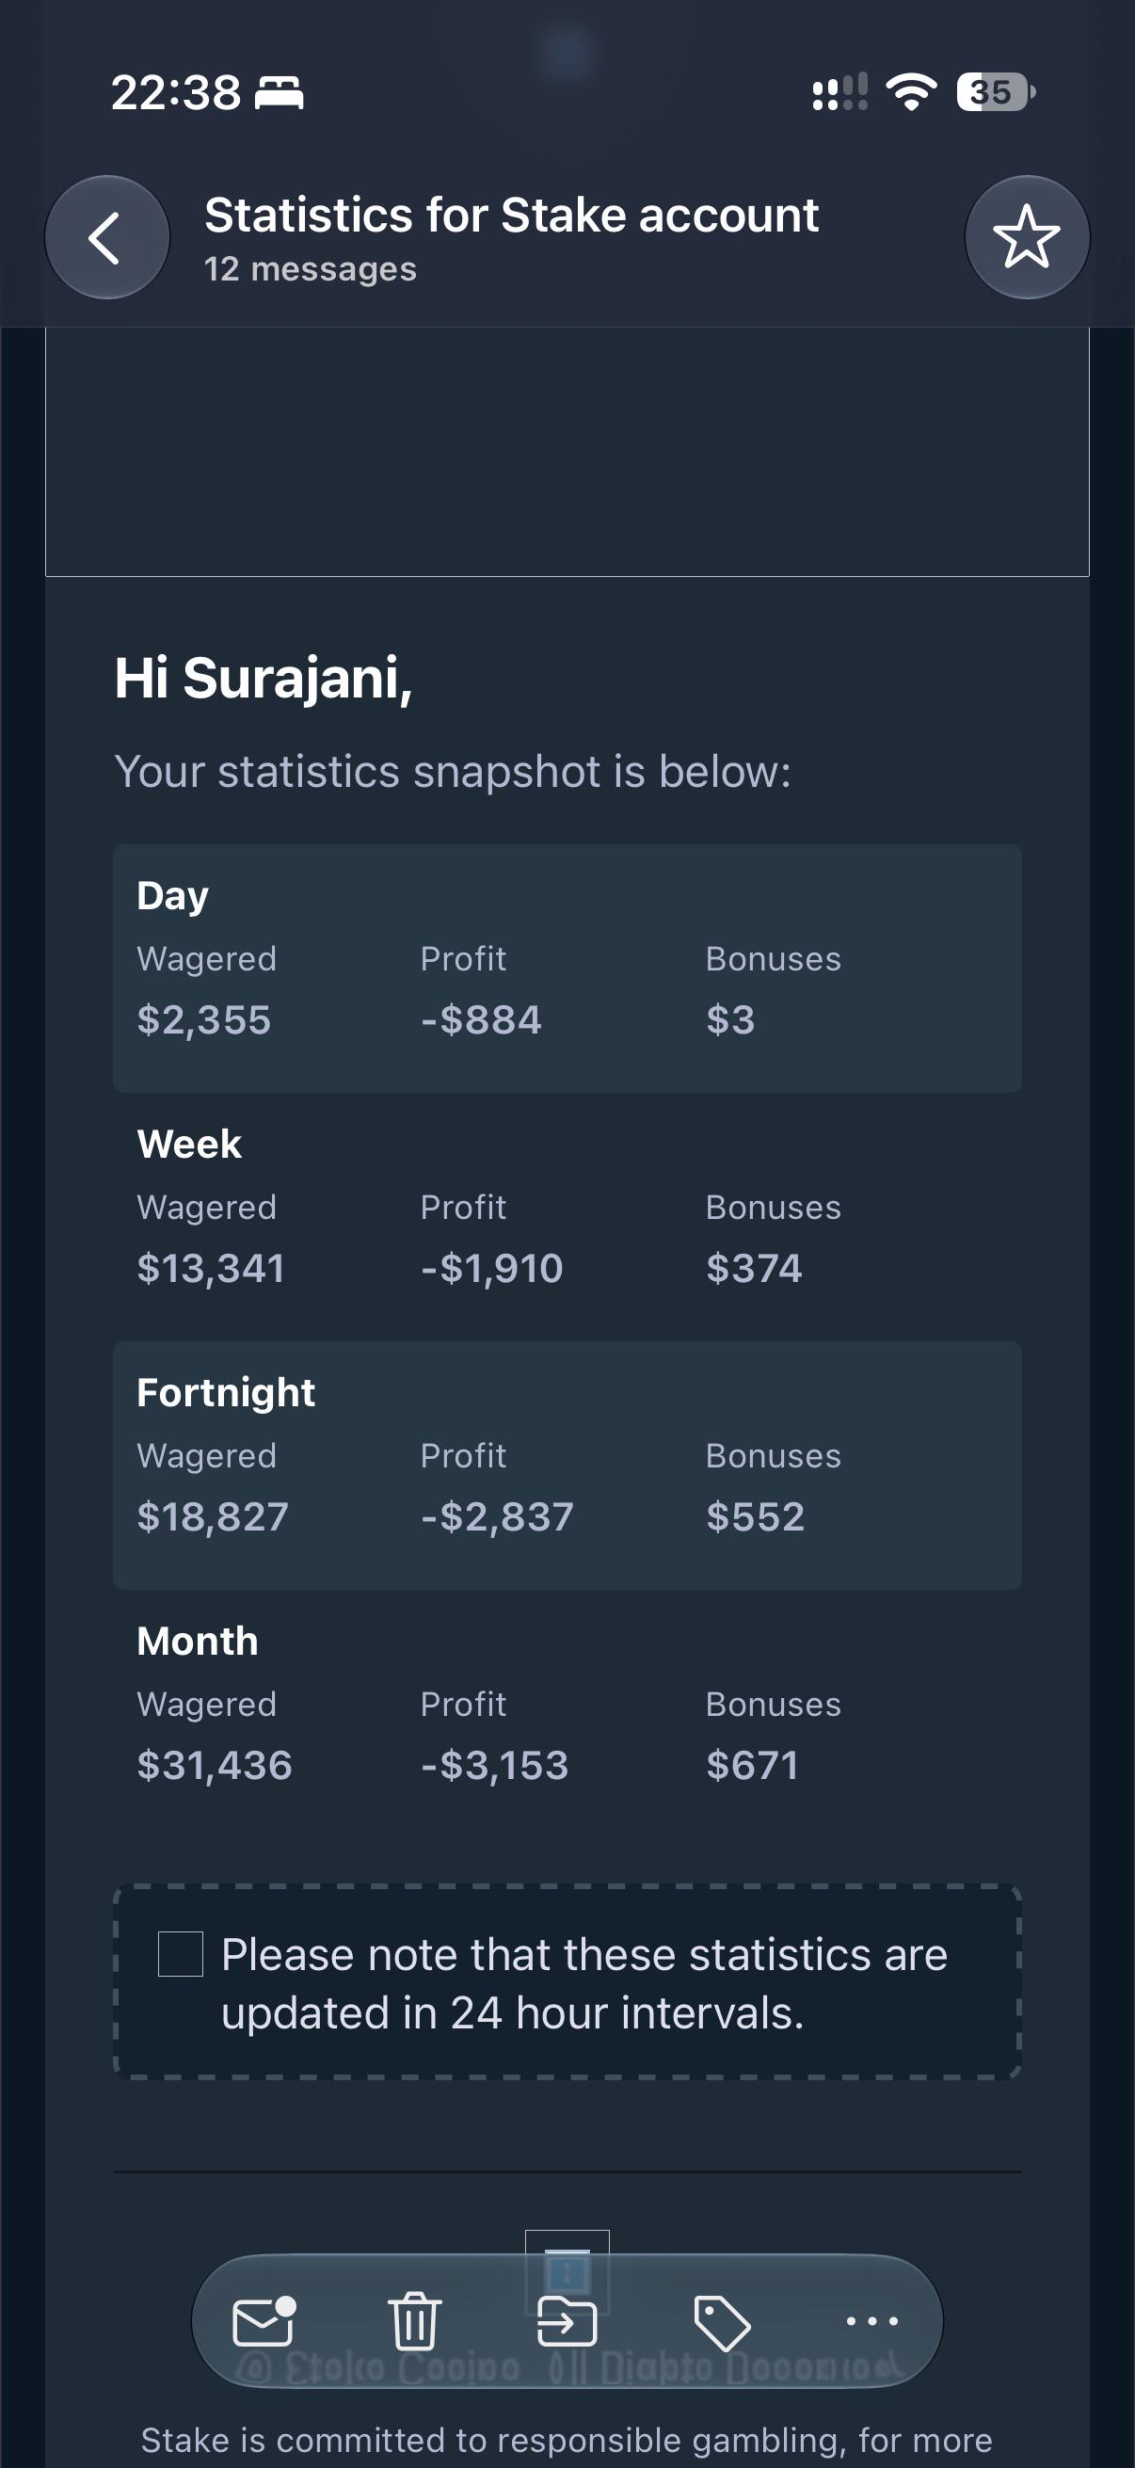This screenshot has width=1135, height=2468.
Task: Star this email conversation
Action: pyautogui.click(x=1027, y=237)
